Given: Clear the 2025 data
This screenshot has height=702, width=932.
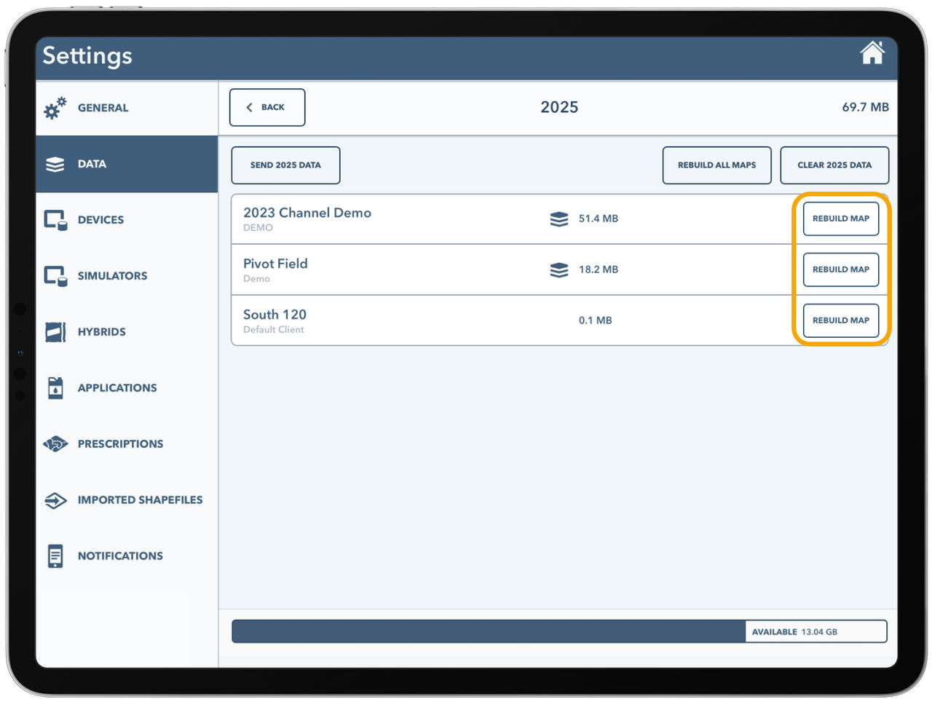Looking at the screenshot, I should tap(834, 165).
